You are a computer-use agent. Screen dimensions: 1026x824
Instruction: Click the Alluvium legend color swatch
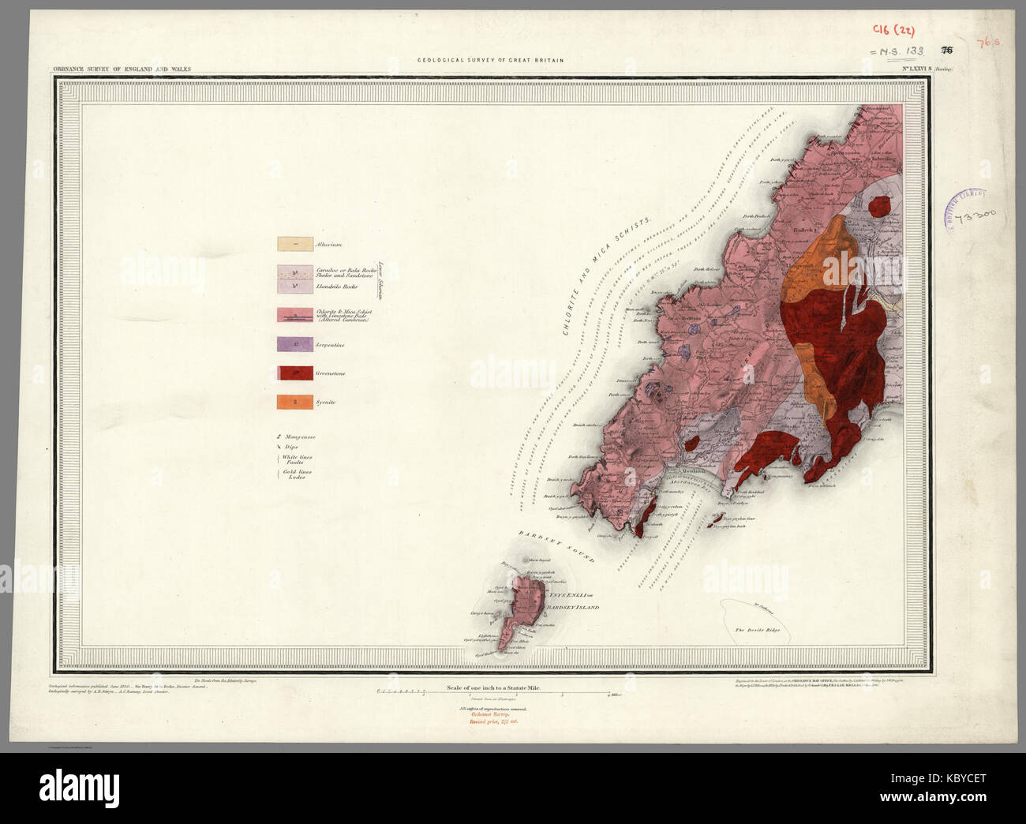(294, 244)
